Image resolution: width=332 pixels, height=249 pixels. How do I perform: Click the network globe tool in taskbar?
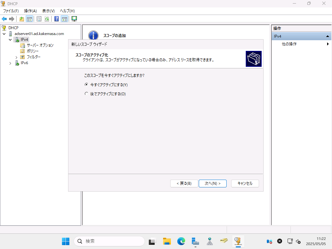pyautogui.click(x=210, y=241)
